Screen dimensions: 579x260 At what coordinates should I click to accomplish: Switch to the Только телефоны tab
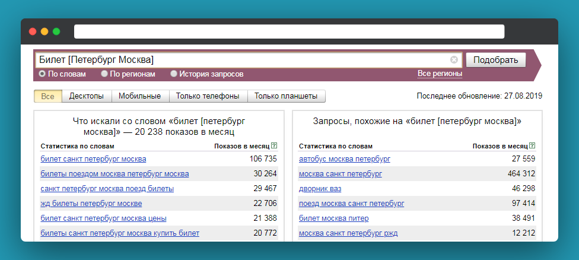208,96
